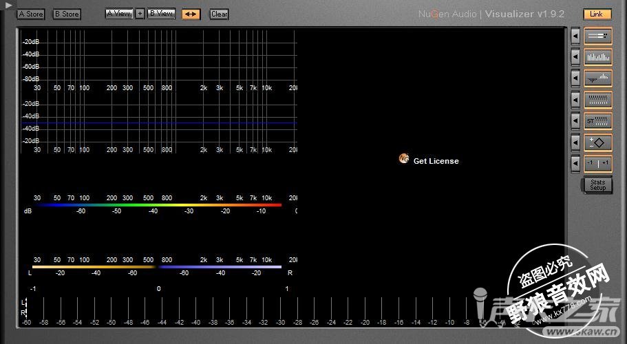Switch to B View

point(162,14)
